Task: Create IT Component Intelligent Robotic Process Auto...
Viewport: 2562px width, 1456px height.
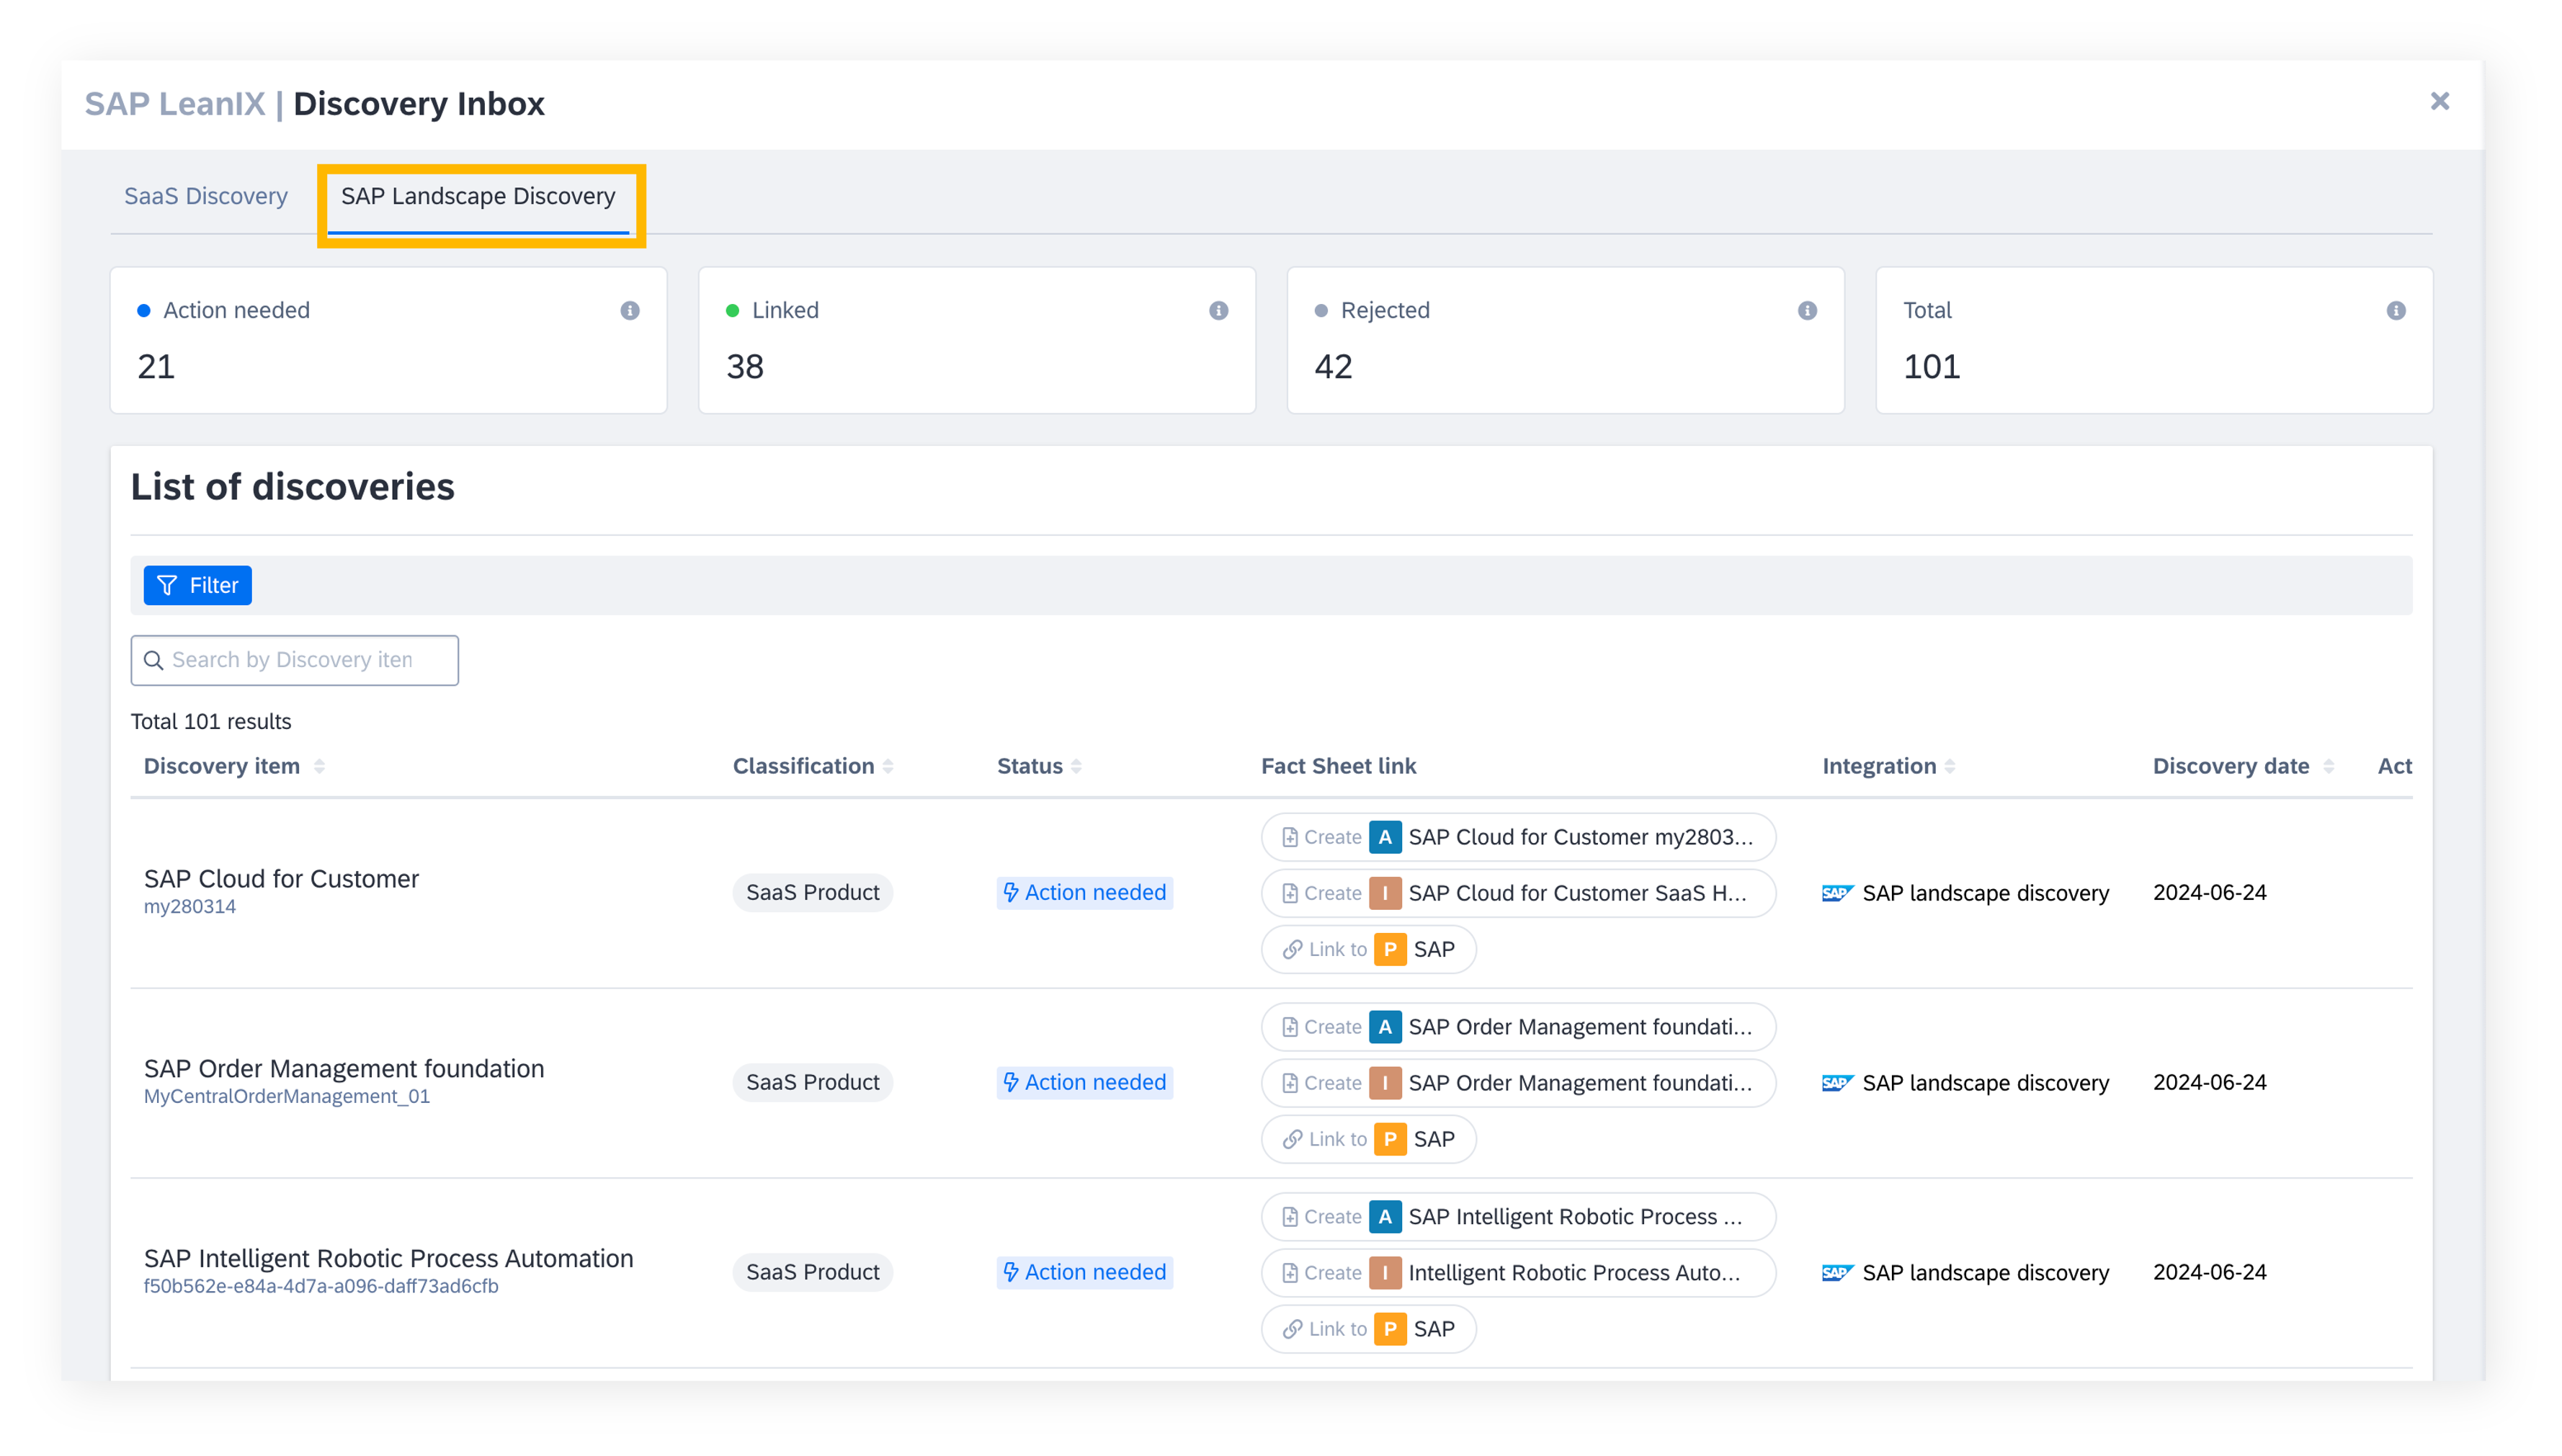Action: point(1518,1273)
